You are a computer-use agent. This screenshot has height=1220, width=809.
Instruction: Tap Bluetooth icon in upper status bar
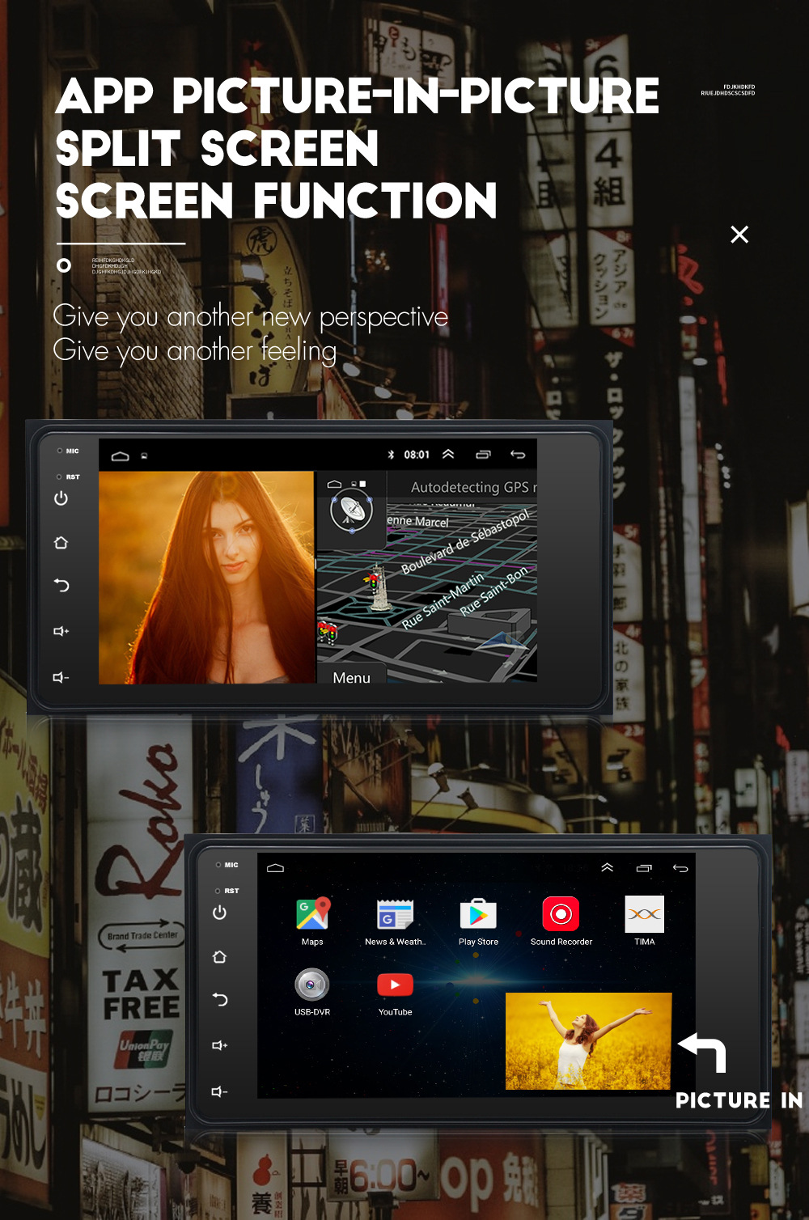click(391, 455)
